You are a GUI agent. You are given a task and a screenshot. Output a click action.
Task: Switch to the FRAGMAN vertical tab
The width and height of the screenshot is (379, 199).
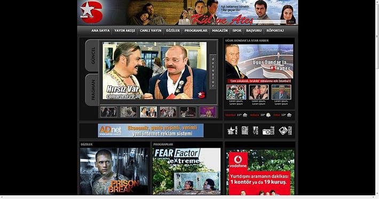click(92, 90)
